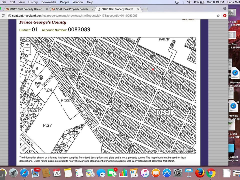Click the profile icon below the tab bar

point(224,8)
